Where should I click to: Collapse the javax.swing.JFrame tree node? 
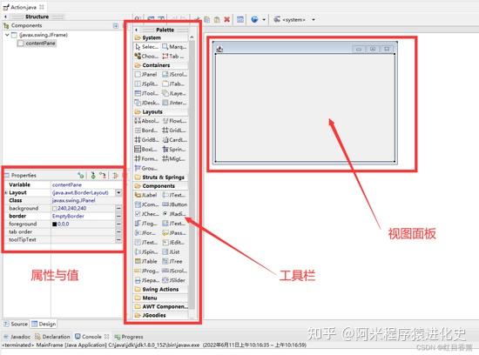[x=7, y=35]
